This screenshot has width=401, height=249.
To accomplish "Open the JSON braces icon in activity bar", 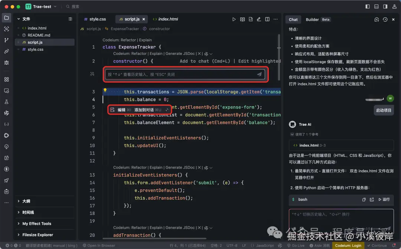I will click(x=6, y=124).
